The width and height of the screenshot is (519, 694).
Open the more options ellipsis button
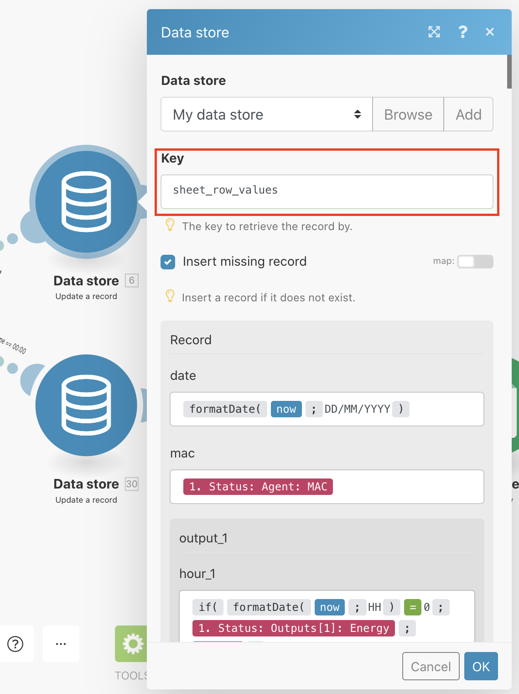pos(61,644)
